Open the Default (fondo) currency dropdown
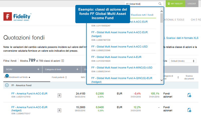Viewport: 201px width, 118px height. tap(182, 61)
